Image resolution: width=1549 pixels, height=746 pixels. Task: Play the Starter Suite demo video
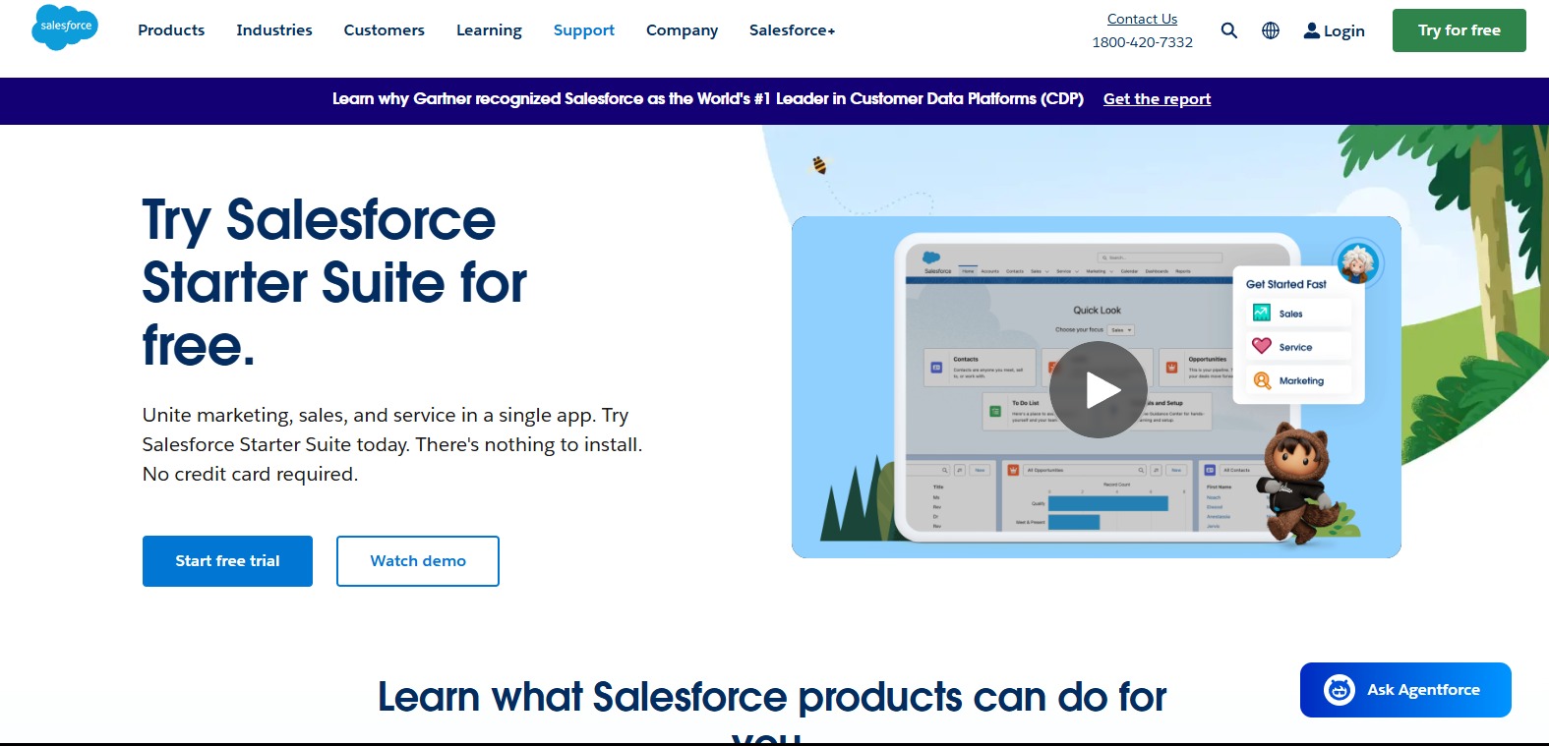point(1099,390)
